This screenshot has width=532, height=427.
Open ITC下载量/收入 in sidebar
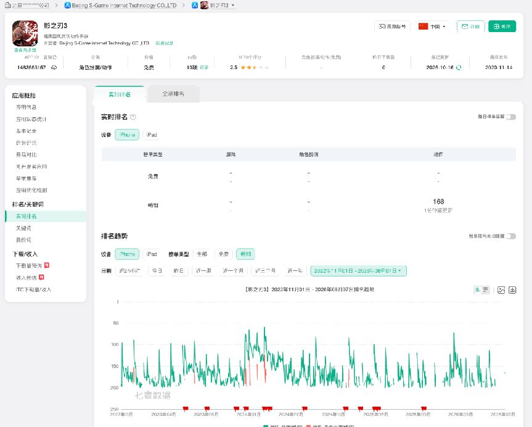point(33,289)
